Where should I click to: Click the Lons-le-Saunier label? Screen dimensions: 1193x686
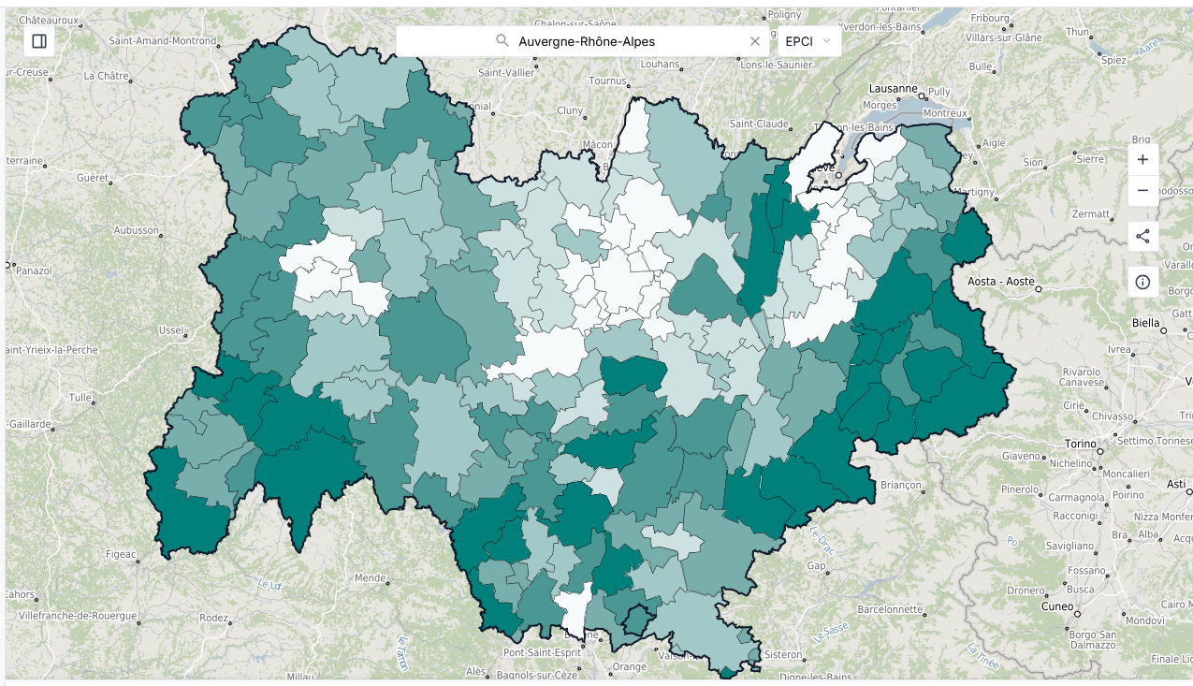[x=778, y=65]
